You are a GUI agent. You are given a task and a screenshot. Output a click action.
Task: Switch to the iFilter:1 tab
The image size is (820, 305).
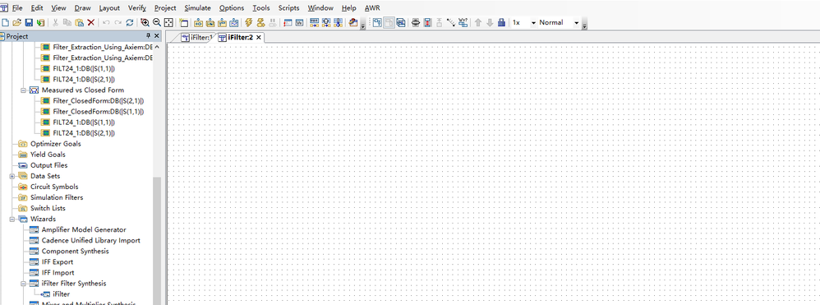pyautogui.click(x=196, y=37)
